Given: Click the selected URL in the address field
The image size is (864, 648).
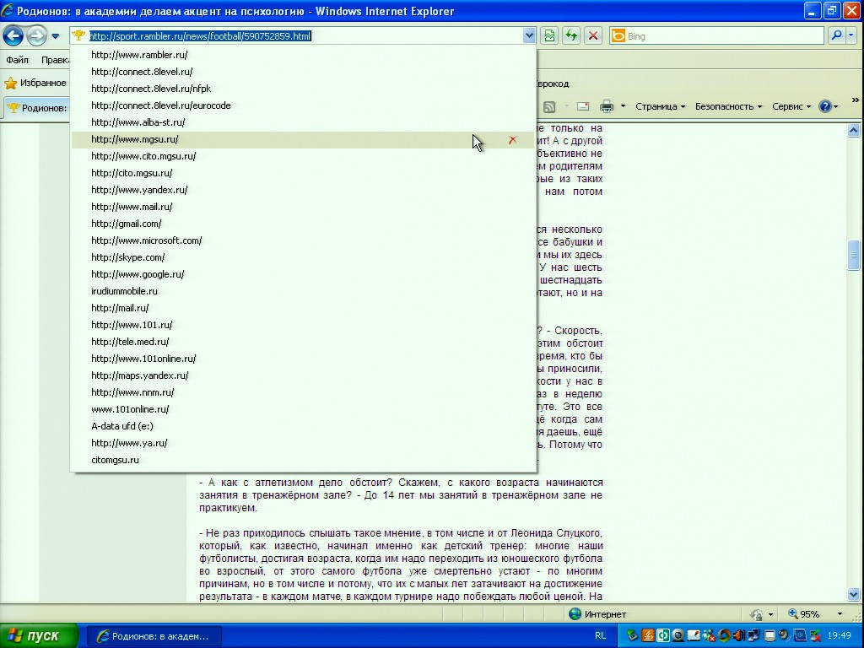Looking at the screenshot, I should pos(201,36).
